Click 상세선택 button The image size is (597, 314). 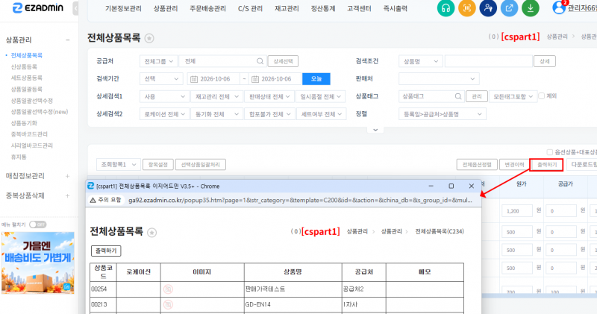click(x=283, y=61)
